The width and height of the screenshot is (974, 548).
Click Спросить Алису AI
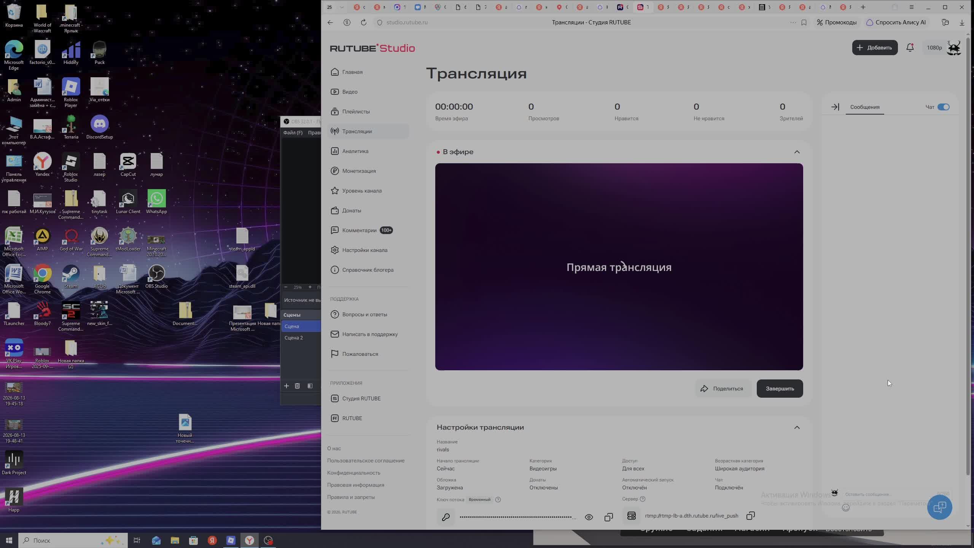(896, 22)
